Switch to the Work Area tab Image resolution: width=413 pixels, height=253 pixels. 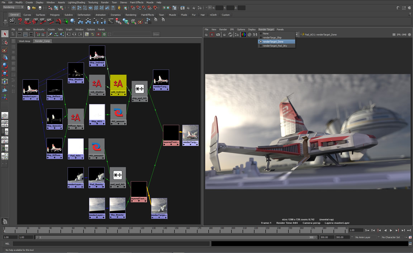point(24,41)
